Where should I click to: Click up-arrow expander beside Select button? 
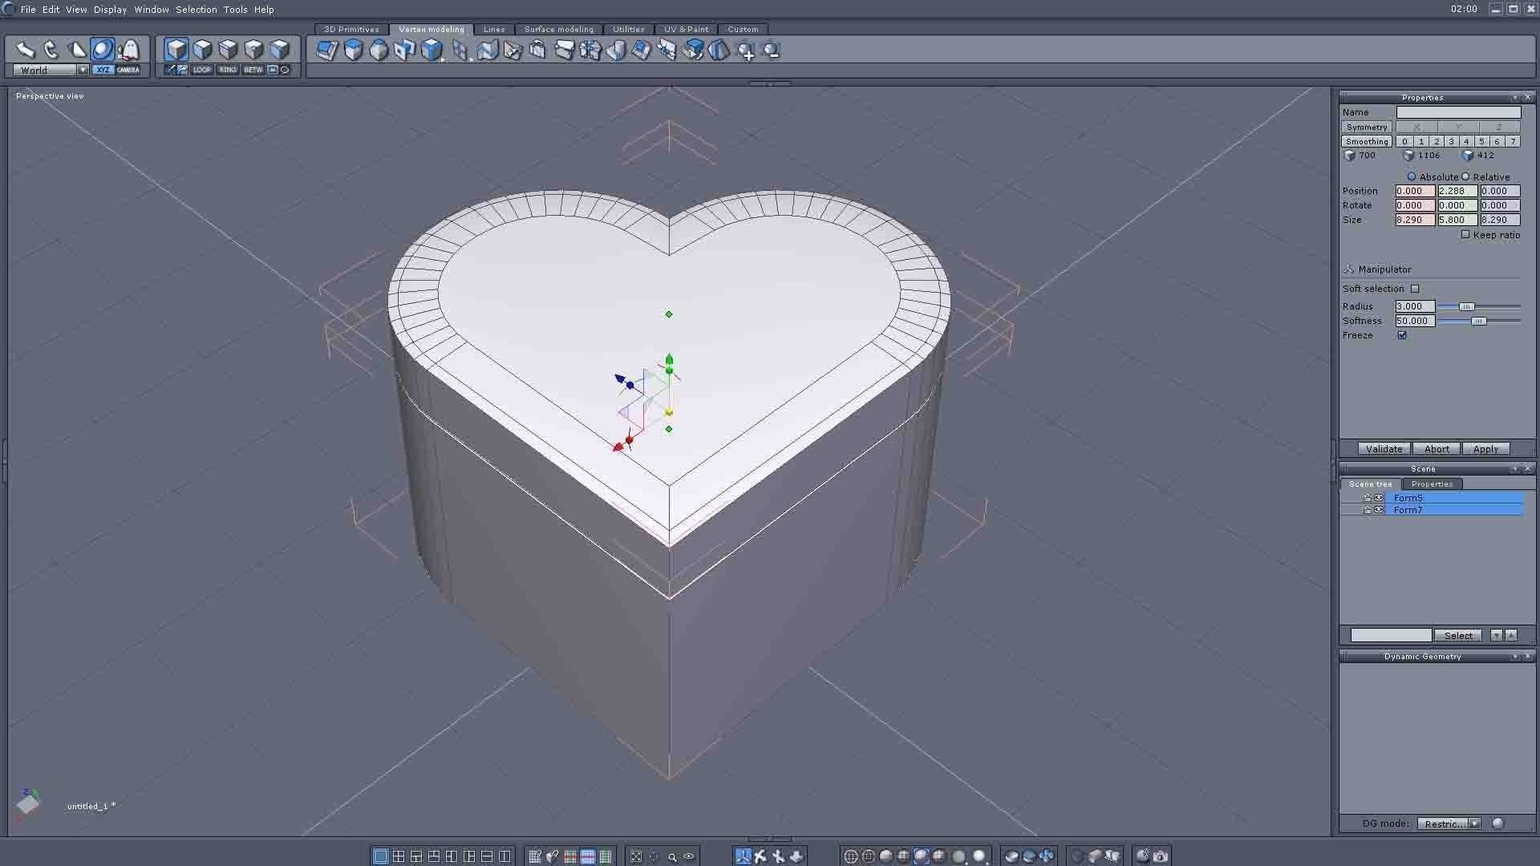click(1511, 635)
